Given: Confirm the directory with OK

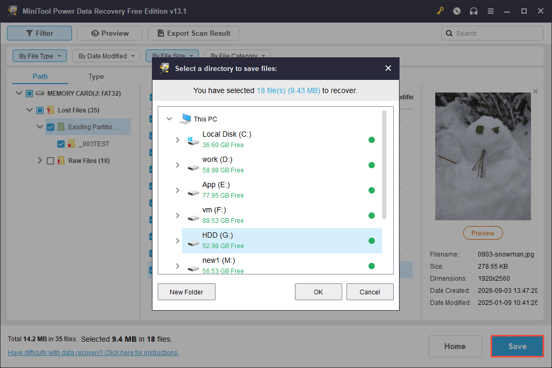Looking at the screenshot, I should coord(318,292).
